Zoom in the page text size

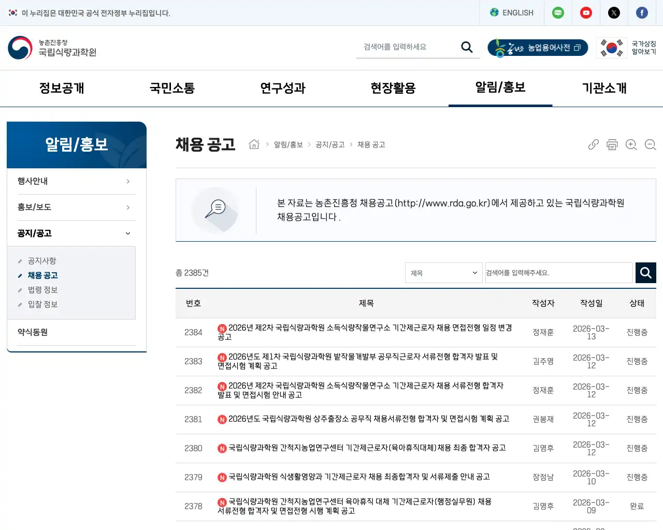pos(631,145)
